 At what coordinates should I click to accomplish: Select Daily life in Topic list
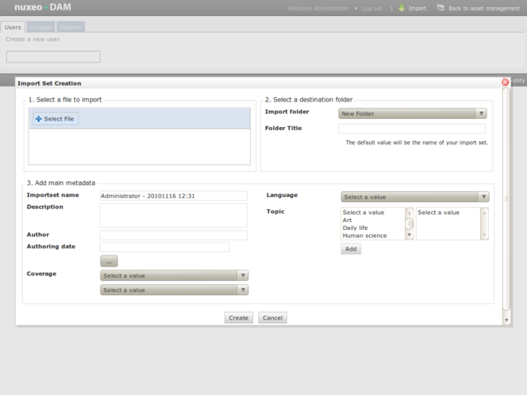(x=355, y=228)
